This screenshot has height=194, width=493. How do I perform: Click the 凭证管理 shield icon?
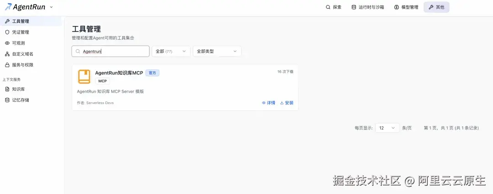point(7,32)
